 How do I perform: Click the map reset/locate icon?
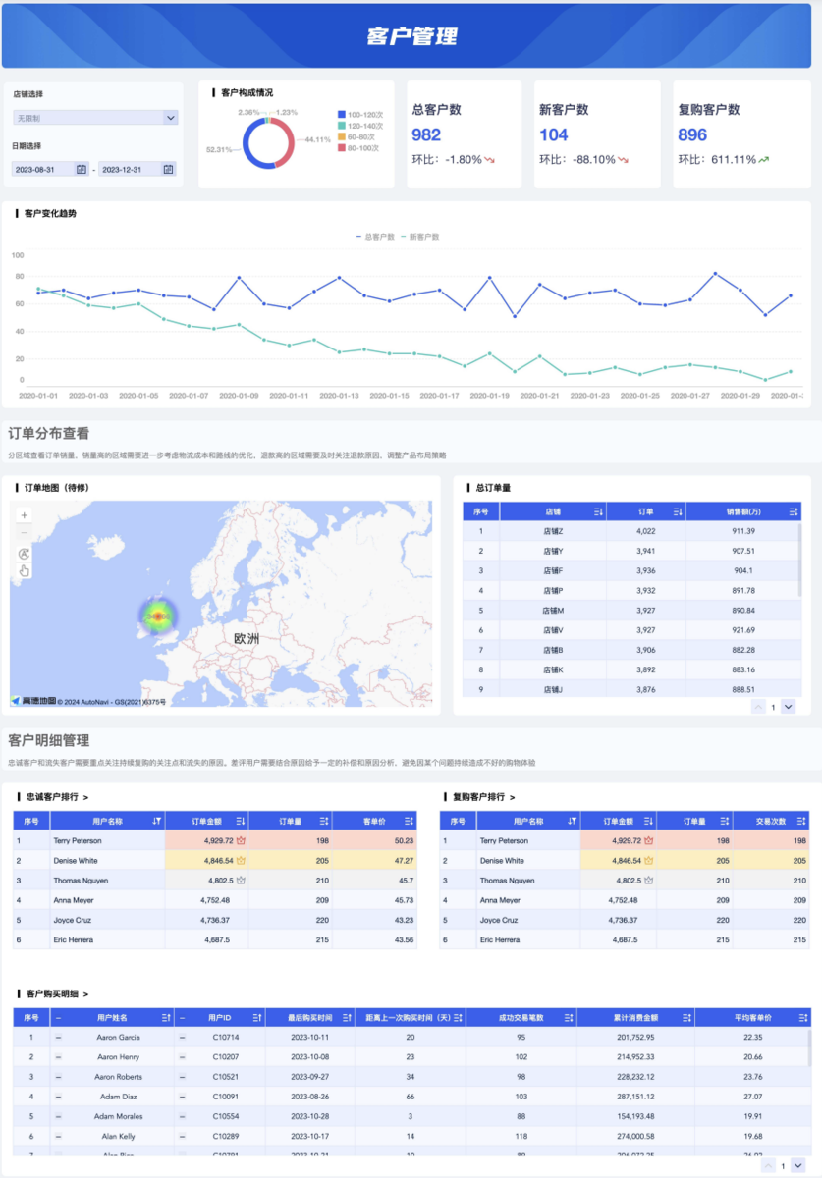coord(25,554)
